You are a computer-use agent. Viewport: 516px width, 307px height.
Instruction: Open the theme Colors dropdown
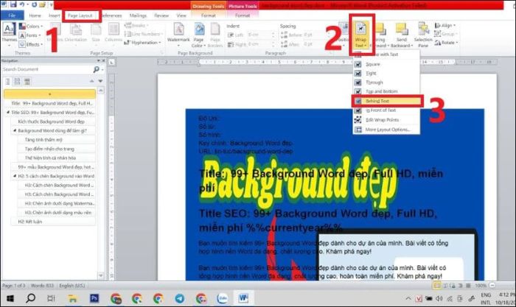pyautogui.click(x=31, y=27)
